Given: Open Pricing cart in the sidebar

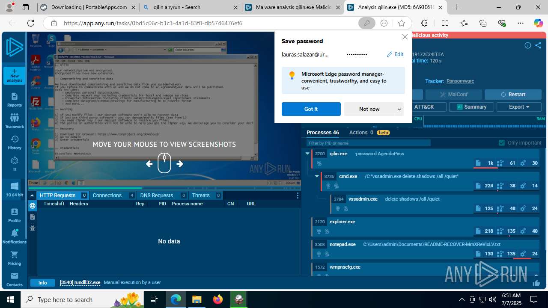Looking at the screenshot, I should pyautogui.click(x=15, y=258).
